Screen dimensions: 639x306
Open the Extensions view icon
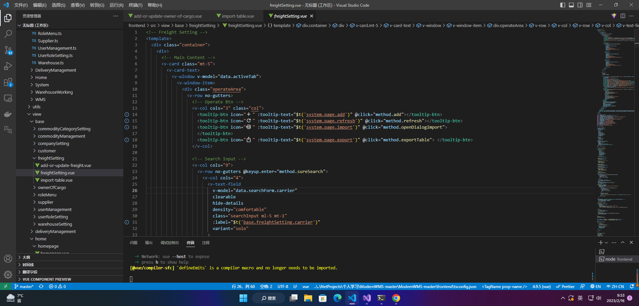point(8,82)
